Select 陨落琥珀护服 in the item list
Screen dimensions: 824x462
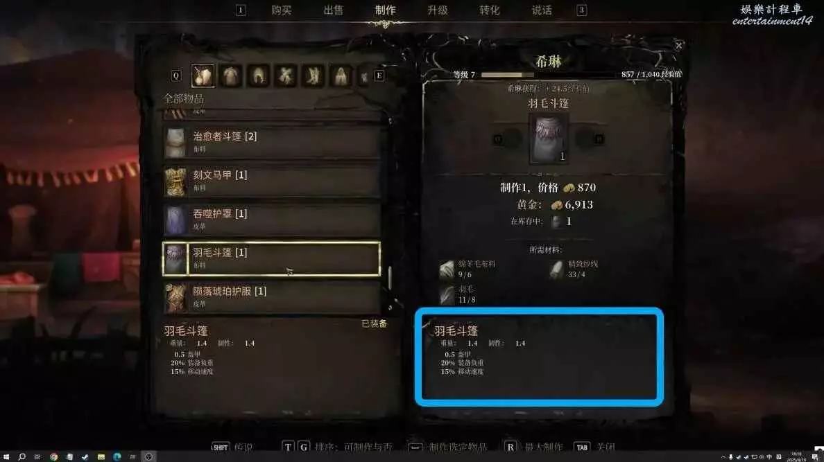(x=272, y=297)
